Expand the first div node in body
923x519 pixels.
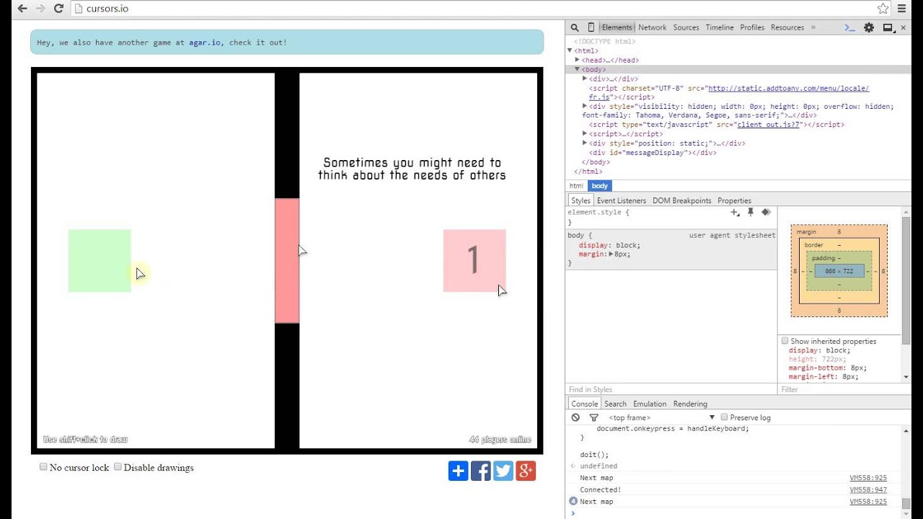pyautogui.click(x=585, y=79)
